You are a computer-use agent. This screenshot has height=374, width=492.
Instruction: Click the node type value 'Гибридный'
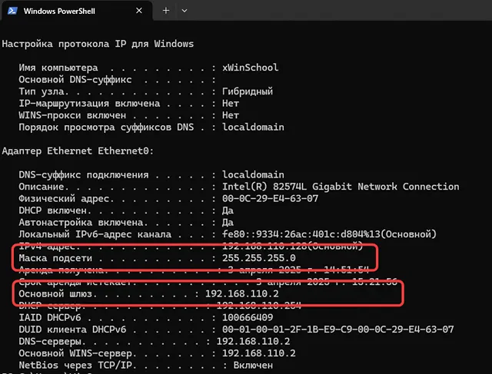[x=248, y=91]
